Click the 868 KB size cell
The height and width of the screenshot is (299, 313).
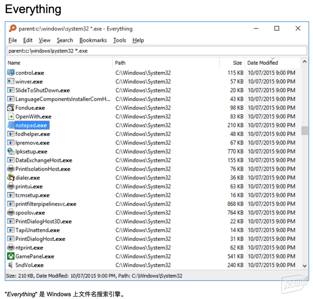[x=235, y=204]
